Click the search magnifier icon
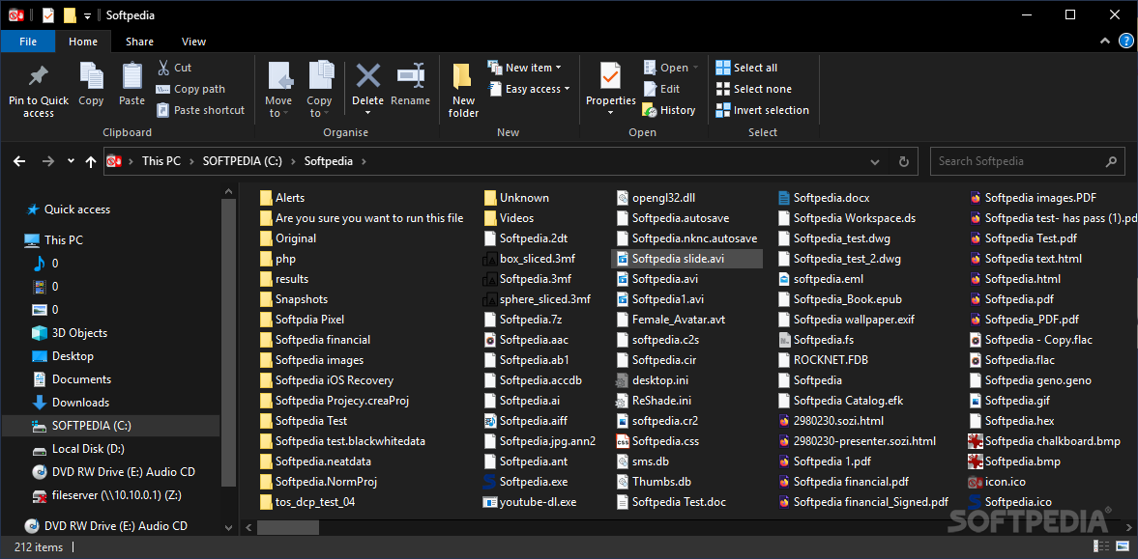This screenshot has width=1138, height=559. (1110, 161)
